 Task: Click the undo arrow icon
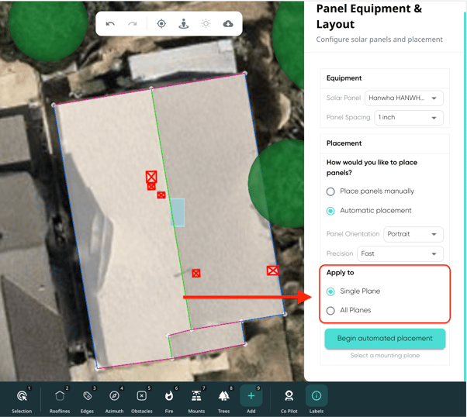click(x=110, y=24)
